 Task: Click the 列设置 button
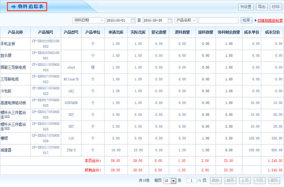(246, 7)
